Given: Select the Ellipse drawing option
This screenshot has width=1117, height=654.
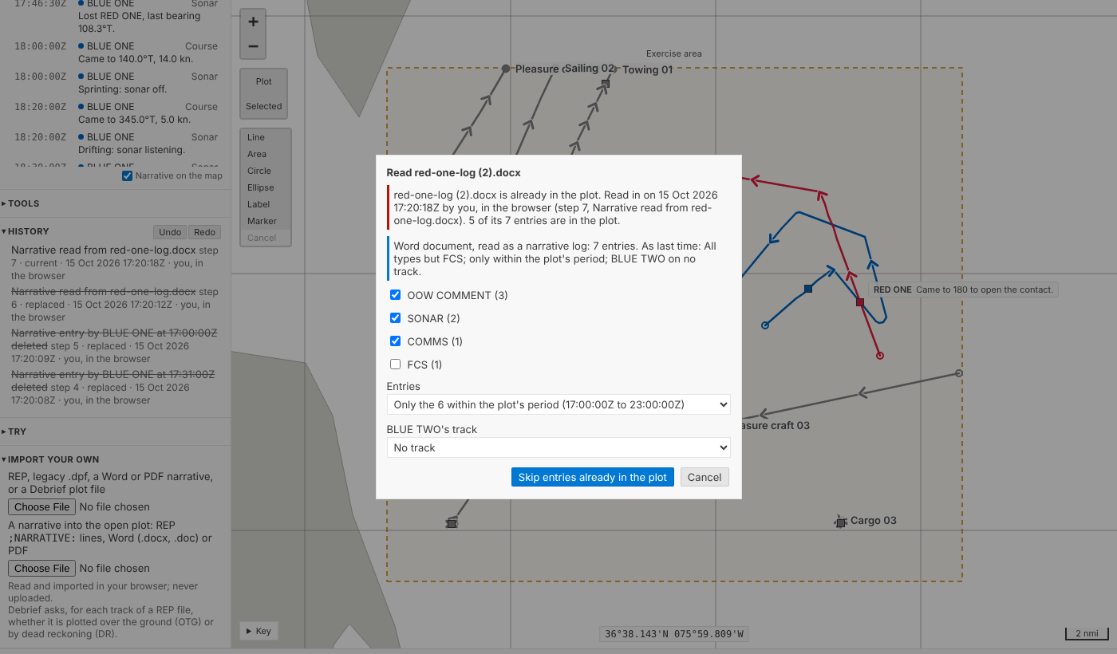Looking at the screenshot, I should coord(261,187).
